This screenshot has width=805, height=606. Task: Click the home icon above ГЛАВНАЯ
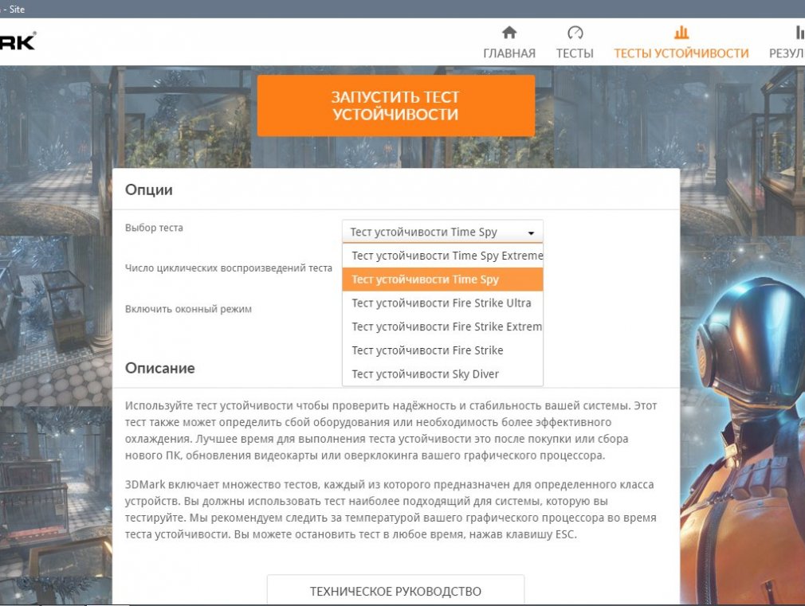[x=509, y=33]
